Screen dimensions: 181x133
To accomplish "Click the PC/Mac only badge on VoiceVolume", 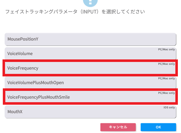I will pos(167,49).
